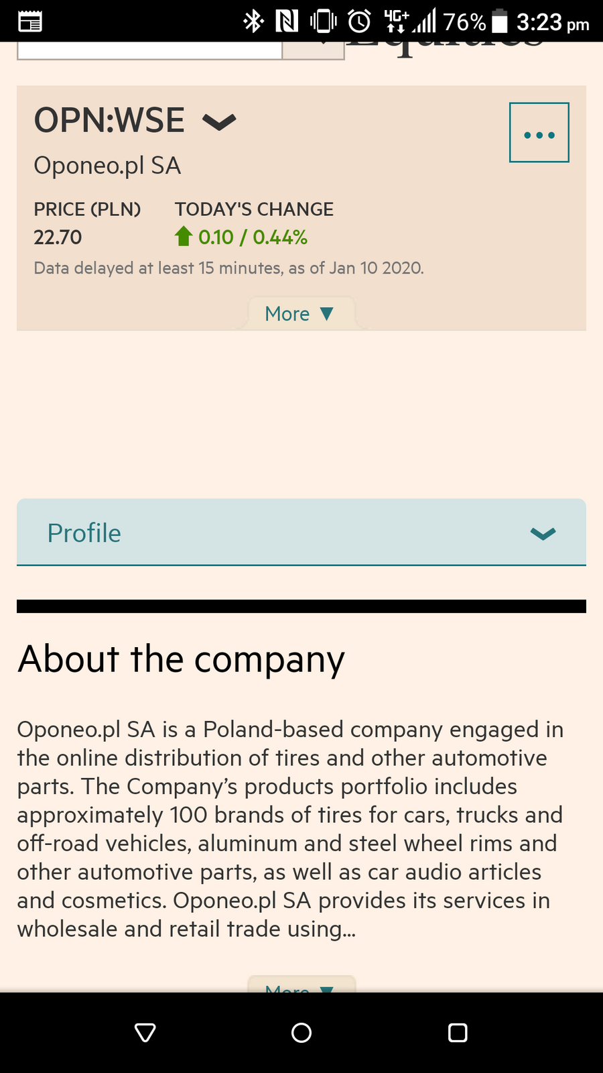The height and width of the screenshot is (1073, 603).
Task: Expand the OPN:WSE symbol chevron
Action: 219,122
